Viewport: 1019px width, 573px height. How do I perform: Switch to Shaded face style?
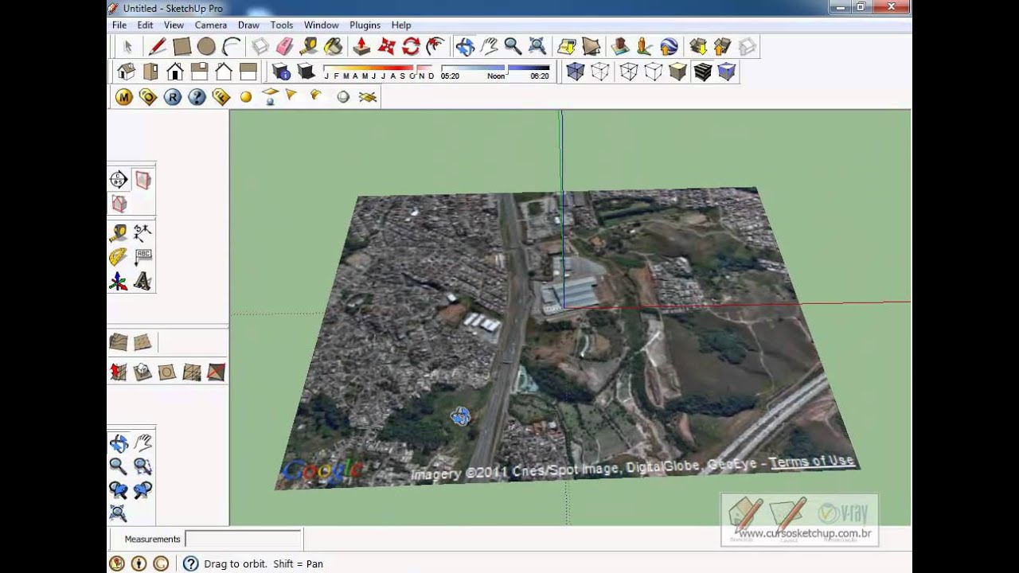pos(677,72)
